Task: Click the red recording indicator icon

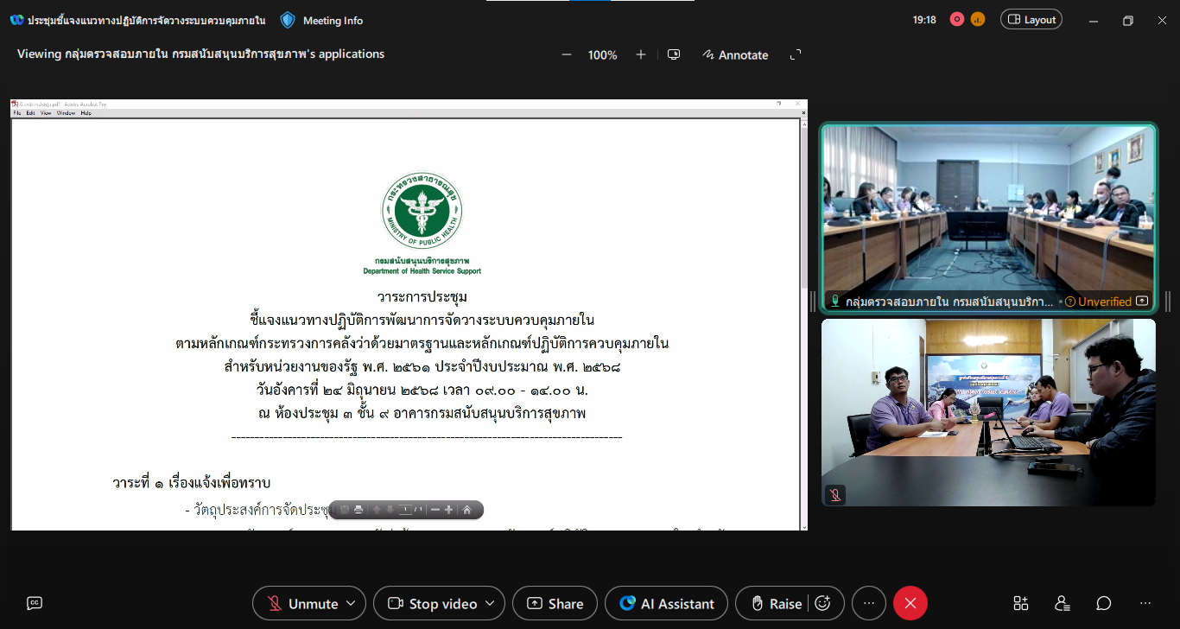Action: (956, 19)
